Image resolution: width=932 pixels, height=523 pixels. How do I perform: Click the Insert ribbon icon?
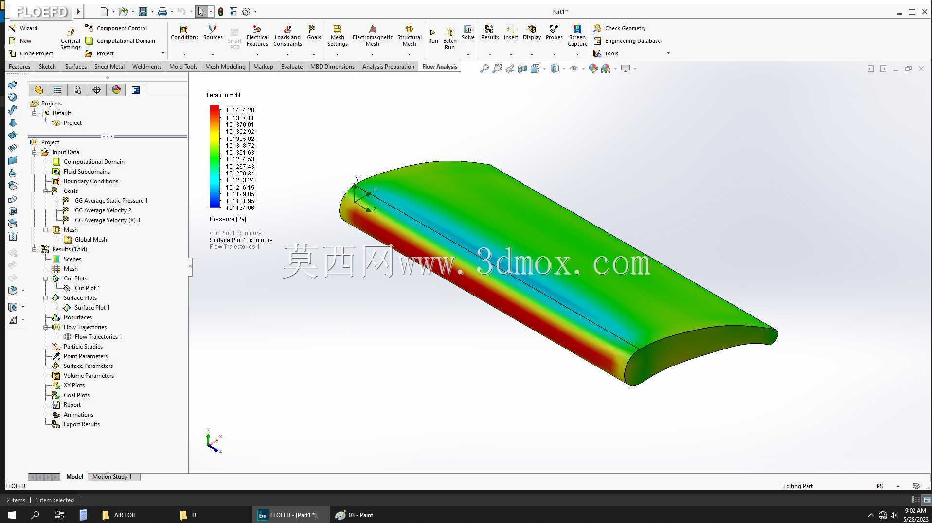[511, 33]
